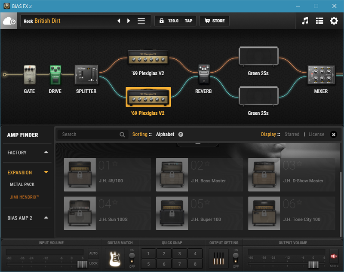The width and height of the screenshot is (344, 272).
Task: Open the preset list hamburger menu
Action: (141, 21)
